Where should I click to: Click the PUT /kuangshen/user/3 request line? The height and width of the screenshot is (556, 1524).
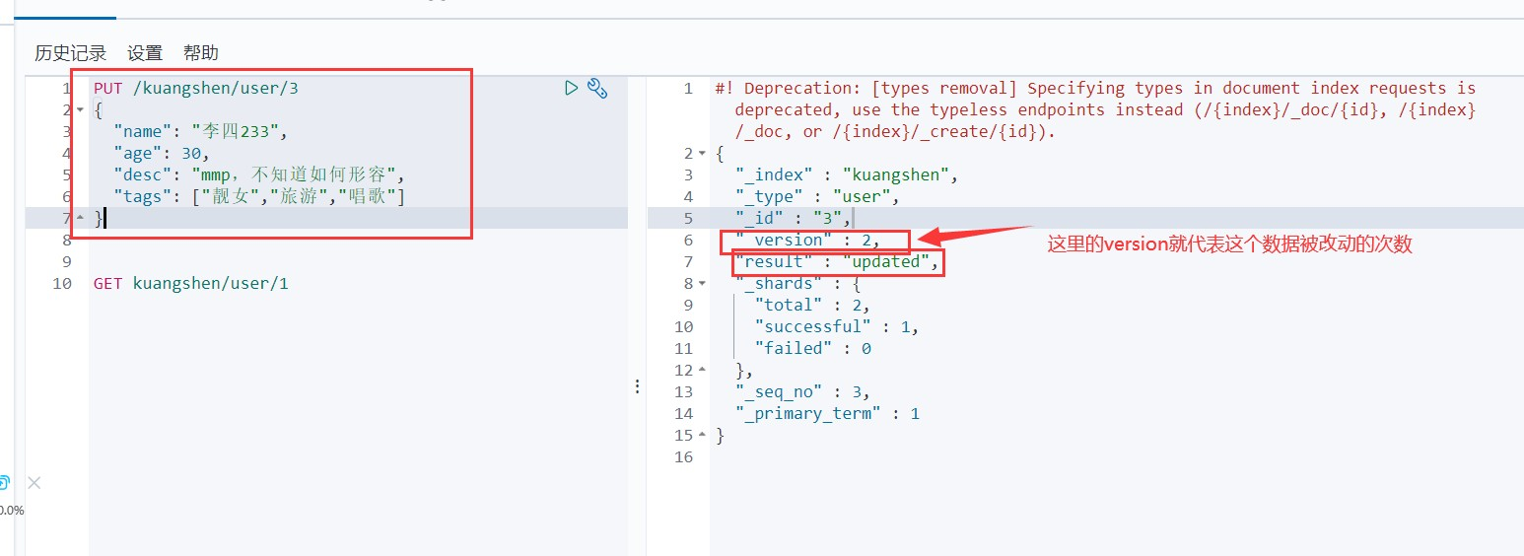pyautogui.click(x=195, y=89)
